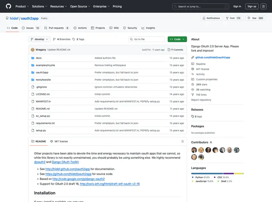Click the Python segment in languages bar
The width and height of the screenshot is (272, 202).
click(207, 174)
